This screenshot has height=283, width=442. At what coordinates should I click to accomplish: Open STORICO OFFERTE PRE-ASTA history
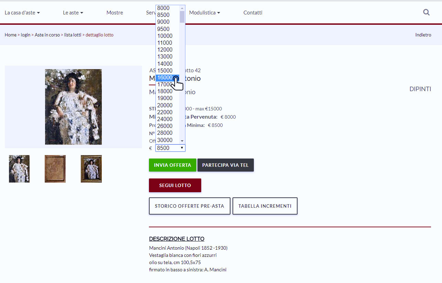pyautogui.click(x=189, y=206)
